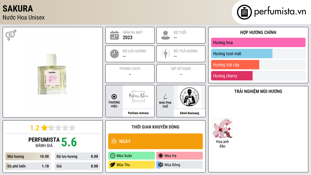Screen dimensions: 311x175
Task: Click the orange Ngày time bar
Action: click(155, 141)
